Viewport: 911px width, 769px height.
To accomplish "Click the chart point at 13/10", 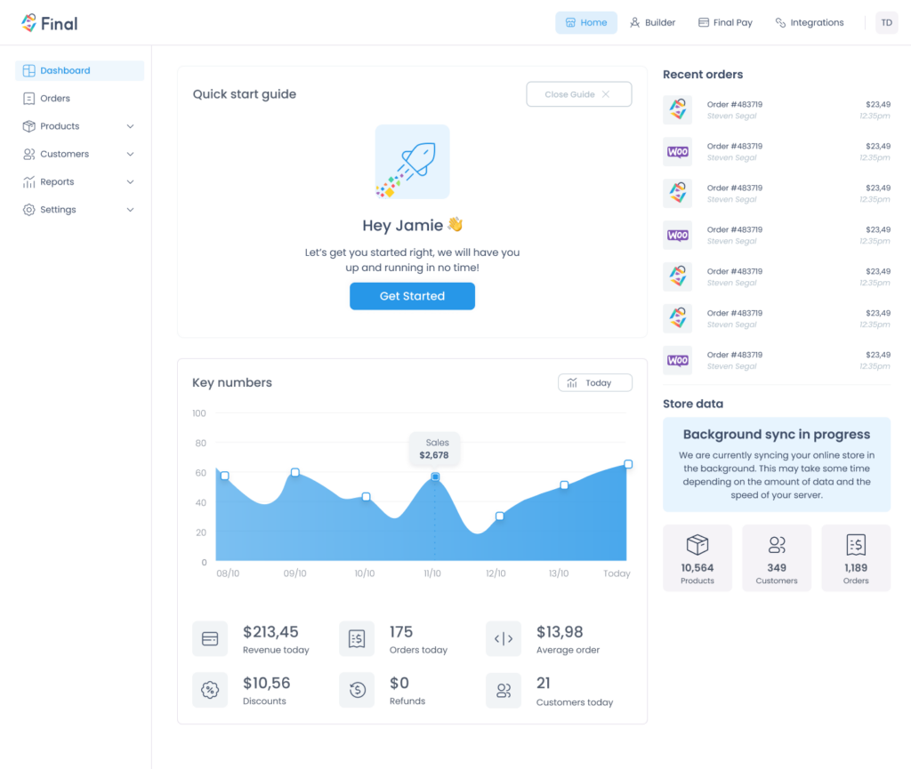I will pyautogui.click(x=564, y=485).
